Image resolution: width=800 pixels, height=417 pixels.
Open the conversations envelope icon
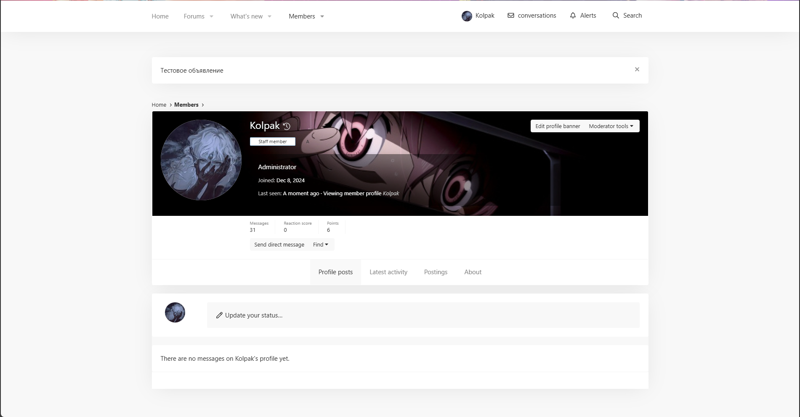pos(511,16)
